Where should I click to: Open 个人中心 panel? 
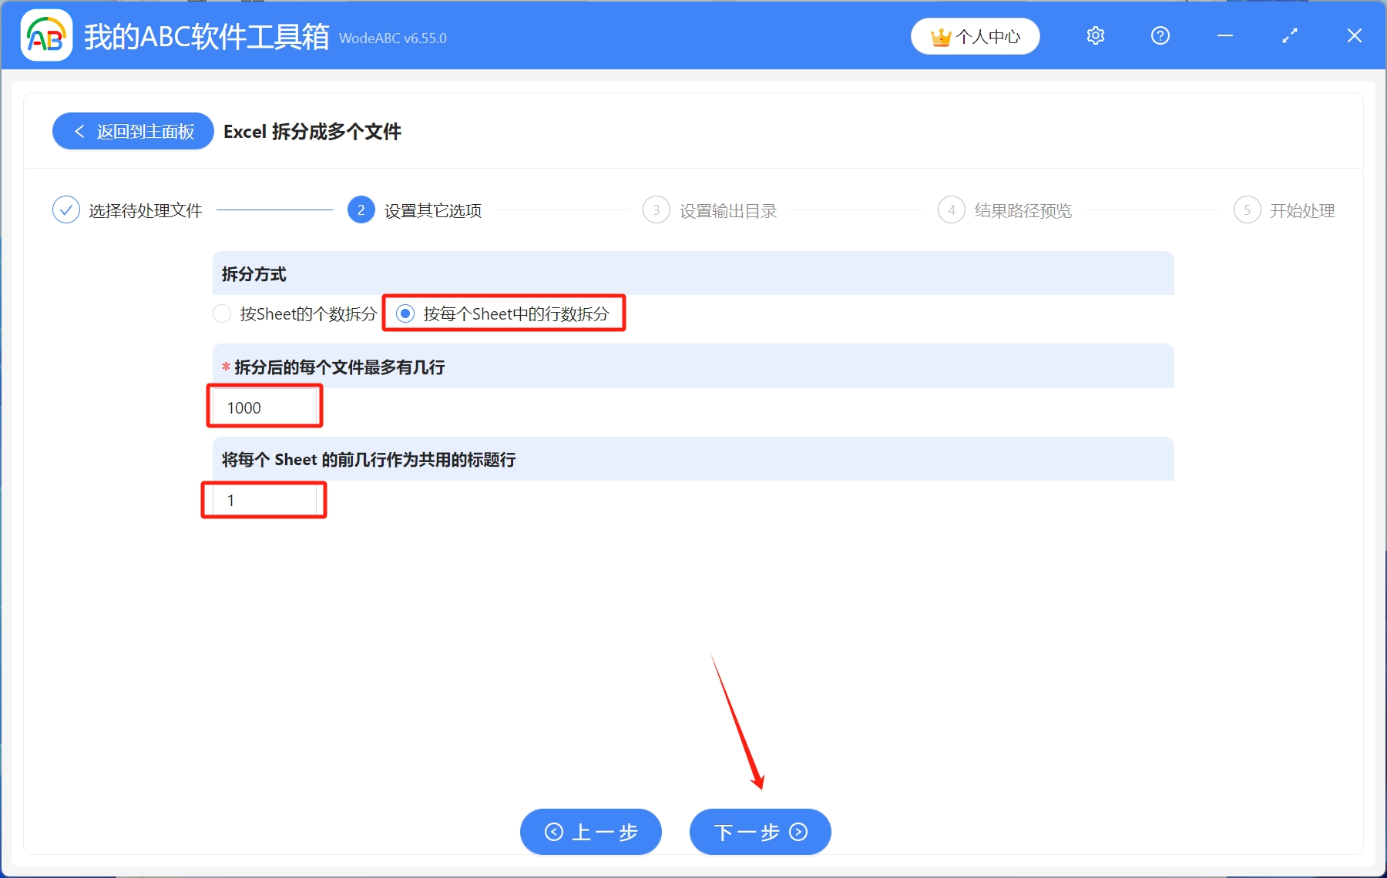click(x=975, y=35)
